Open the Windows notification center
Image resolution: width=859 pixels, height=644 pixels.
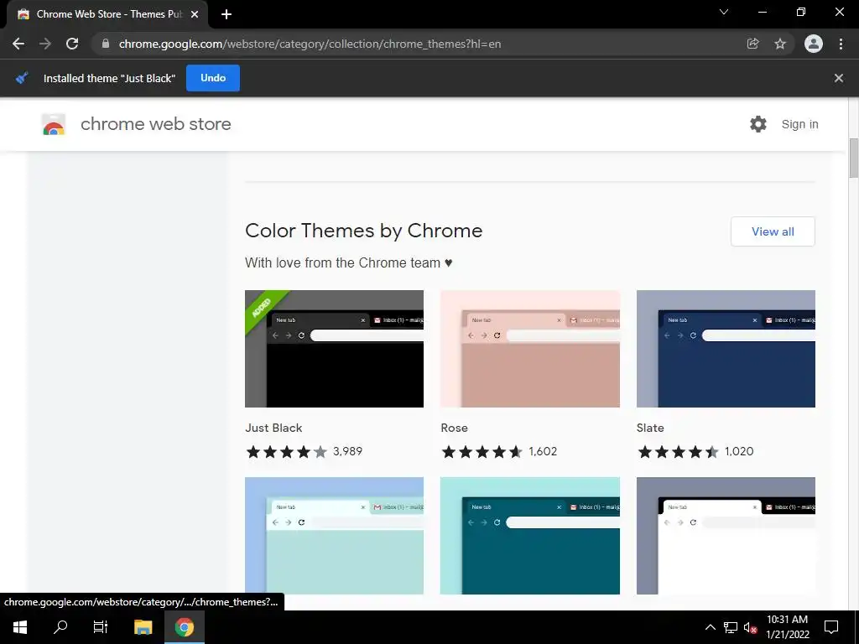coord(831,627)
